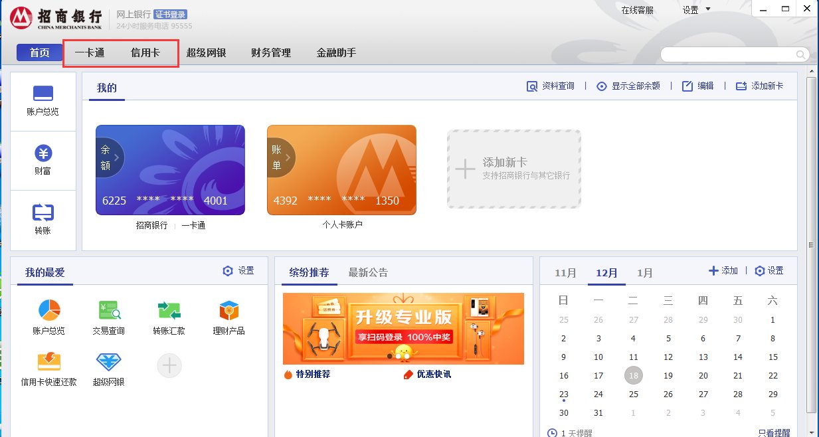Select the 1月 calendar tab
The width and height of the screenshot is (819, 437).
[644, 273]
